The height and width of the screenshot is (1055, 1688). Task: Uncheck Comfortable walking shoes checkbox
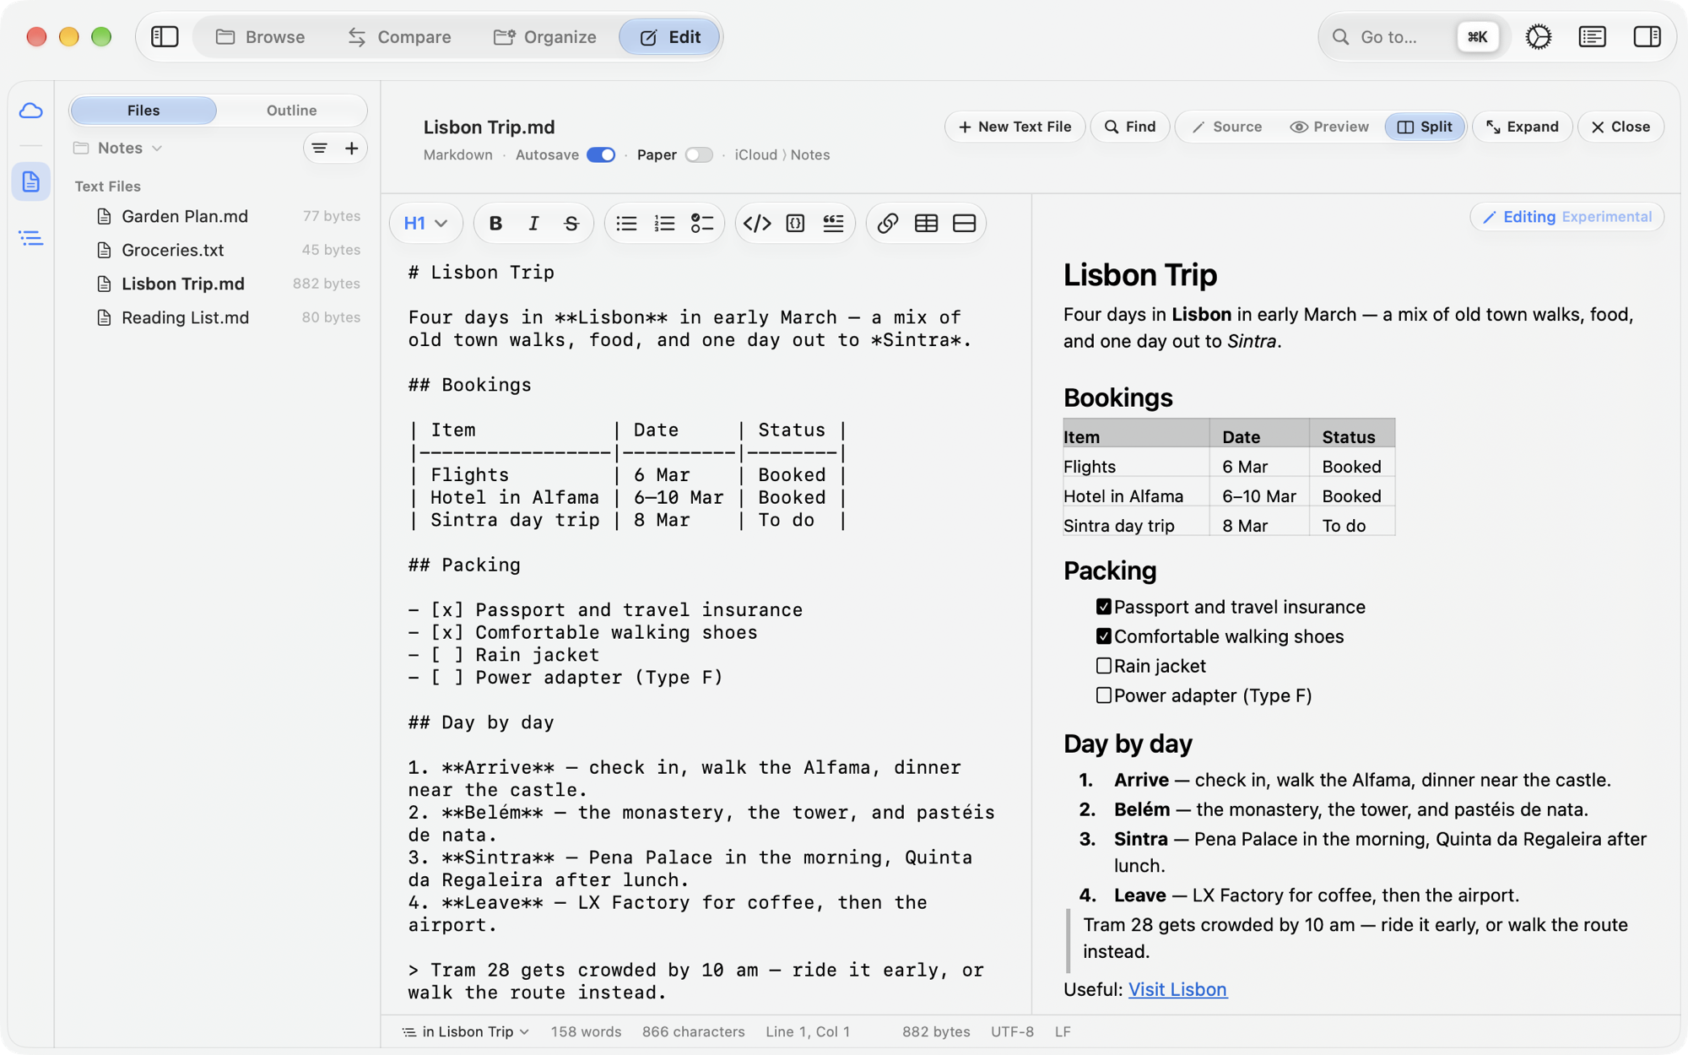pos(1103,636)
